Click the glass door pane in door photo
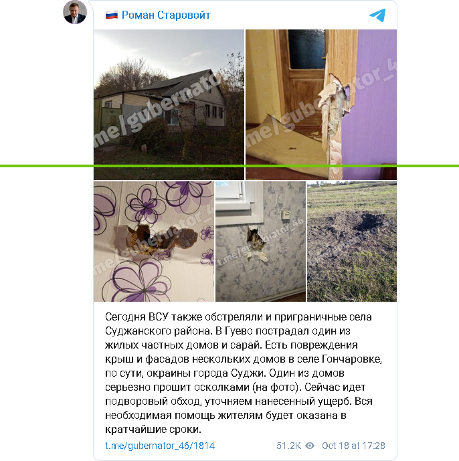The image size is (459, 461). [x=306, y=49]
